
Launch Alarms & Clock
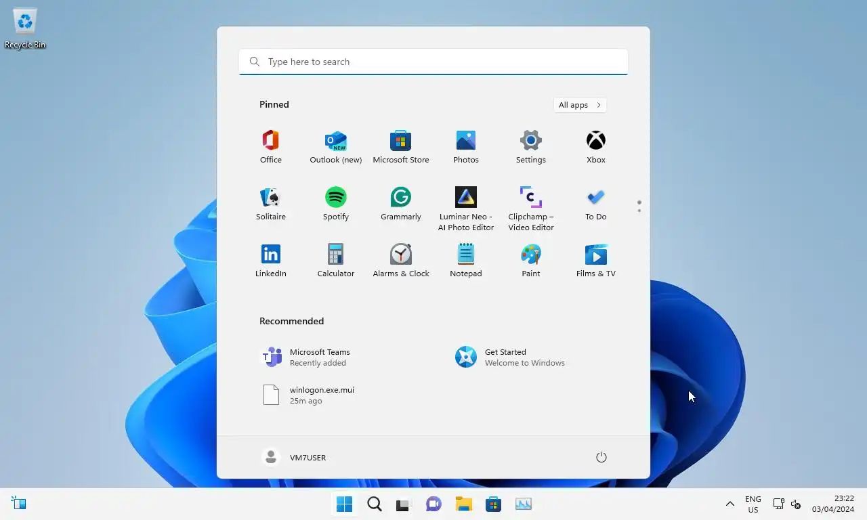pyautogui.click(x=401, y=261)
